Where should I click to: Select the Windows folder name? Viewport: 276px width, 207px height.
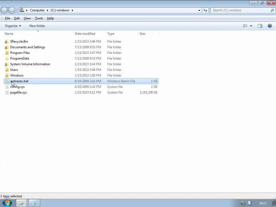point(17,75)
